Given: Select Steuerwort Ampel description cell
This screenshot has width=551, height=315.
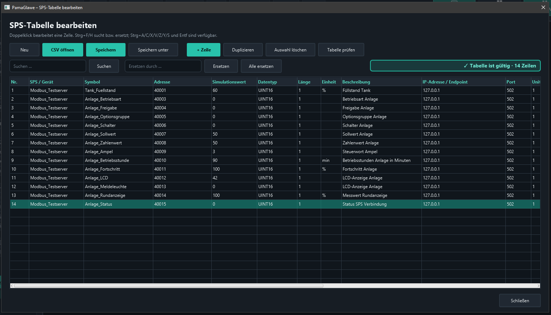Looking at the screenshot, I should (x=382, y=152).
